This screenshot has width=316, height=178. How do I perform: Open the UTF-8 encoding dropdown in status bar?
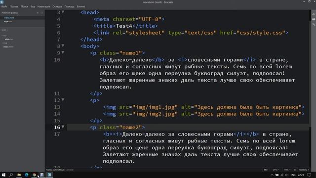point(276,170)
